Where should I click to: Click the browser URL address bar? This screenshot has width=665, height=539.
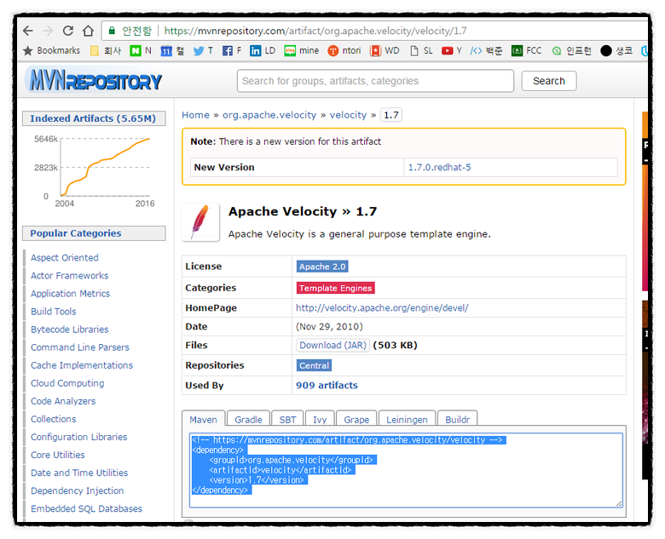(x=373, y=31)
